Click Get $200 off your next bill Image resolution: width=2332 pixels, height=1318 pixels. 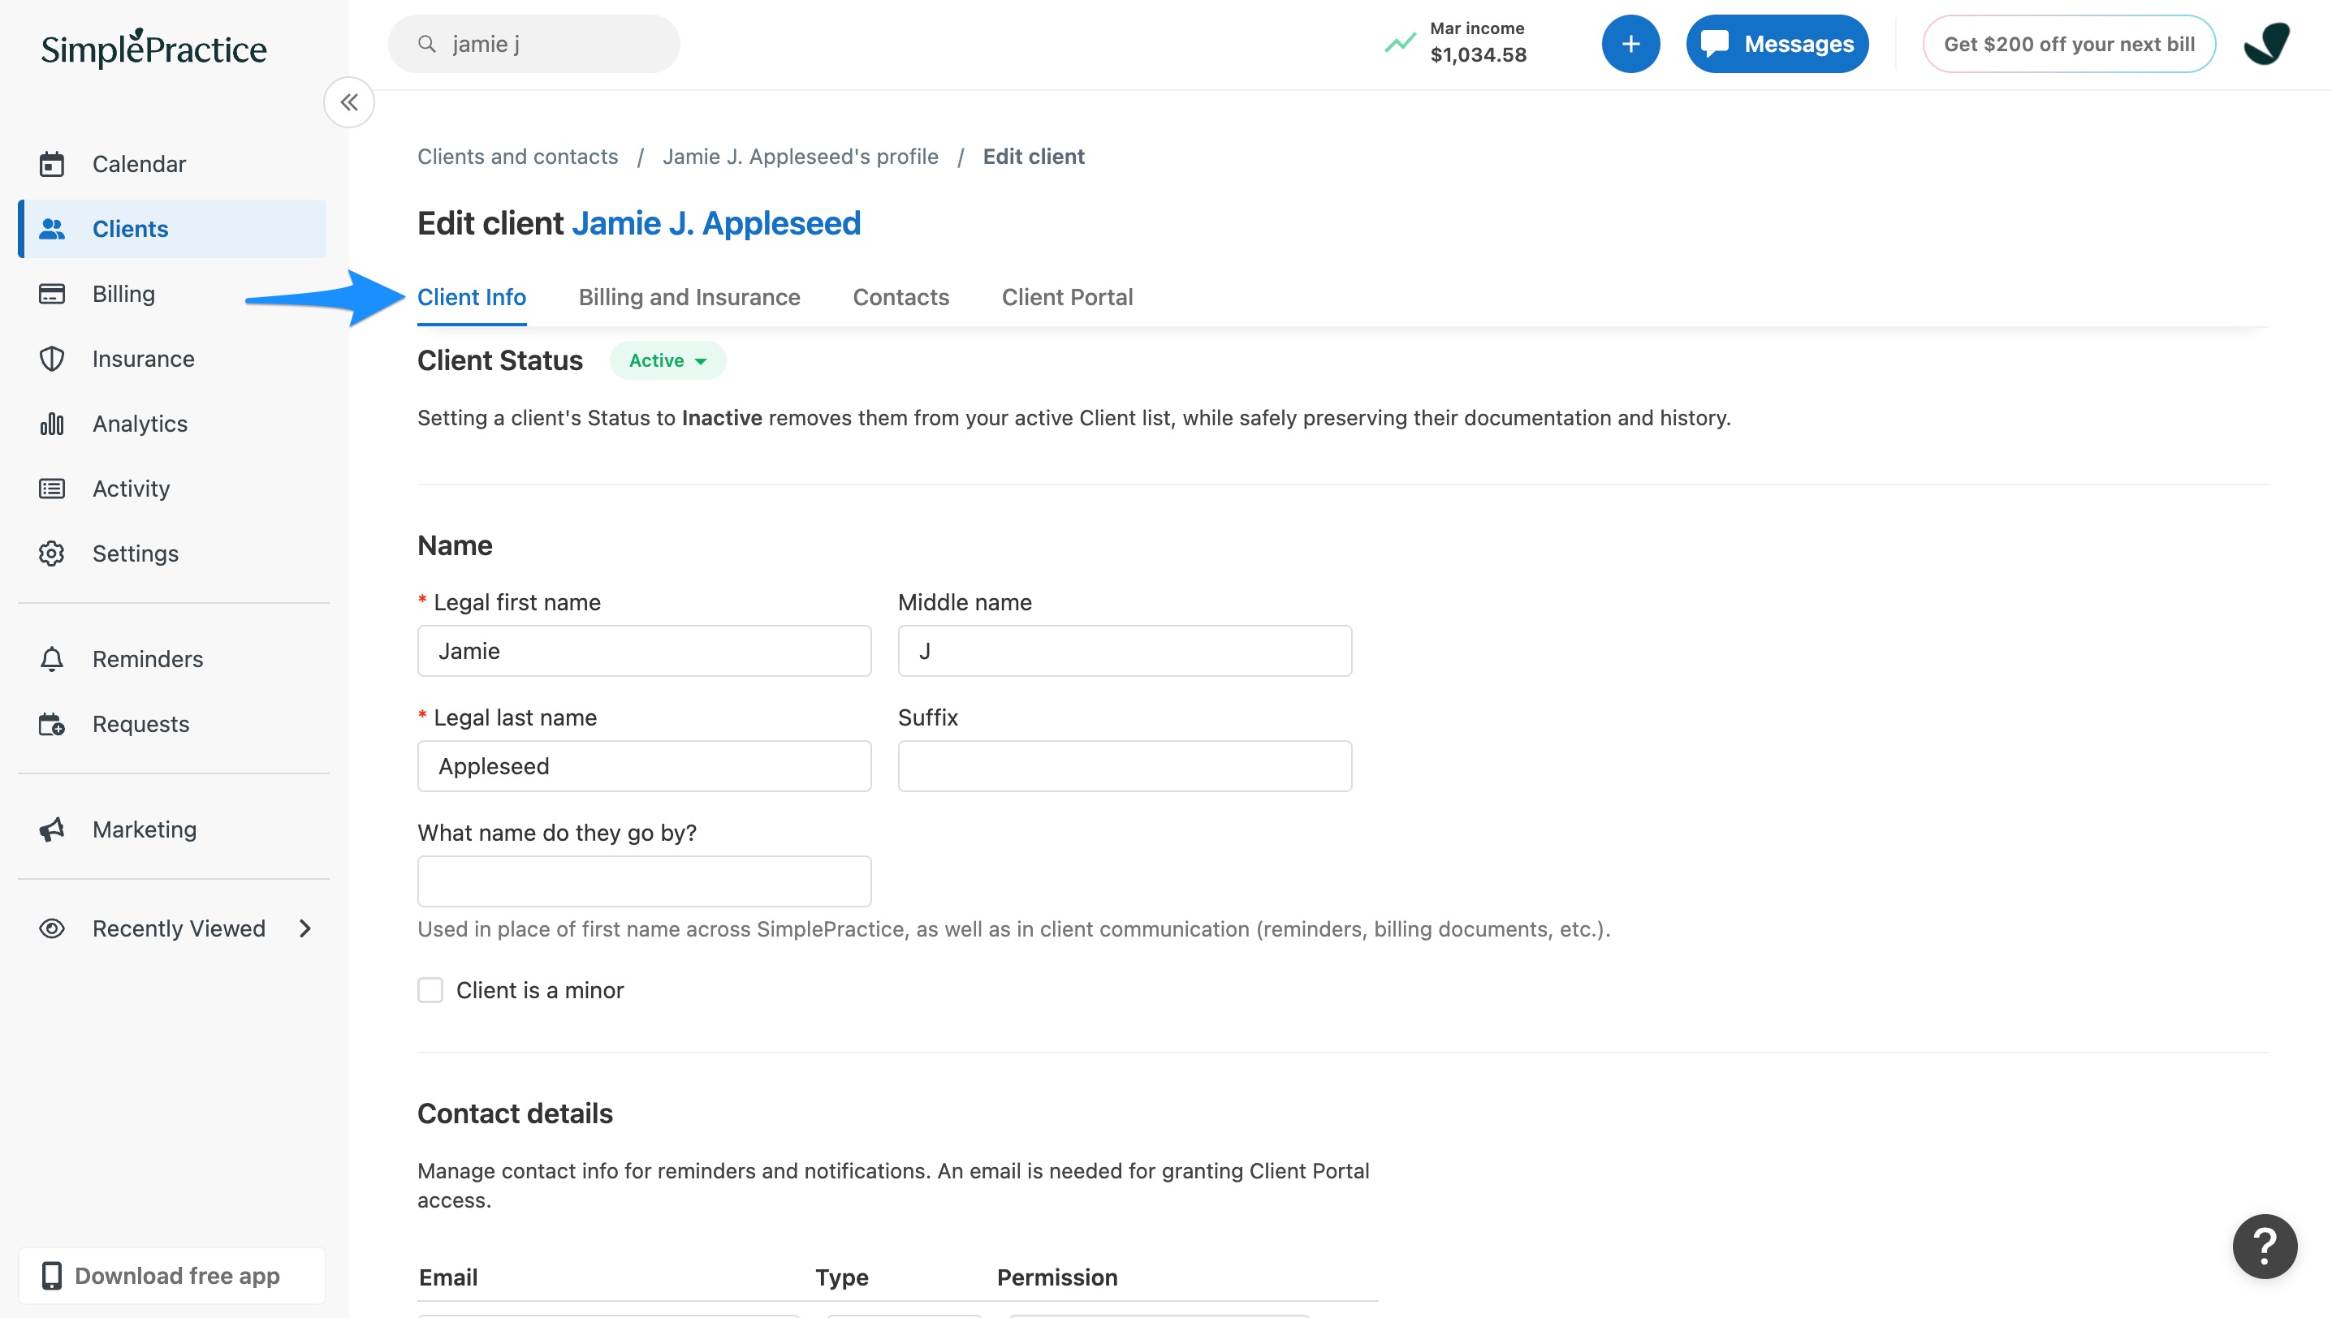[2068, 44]
